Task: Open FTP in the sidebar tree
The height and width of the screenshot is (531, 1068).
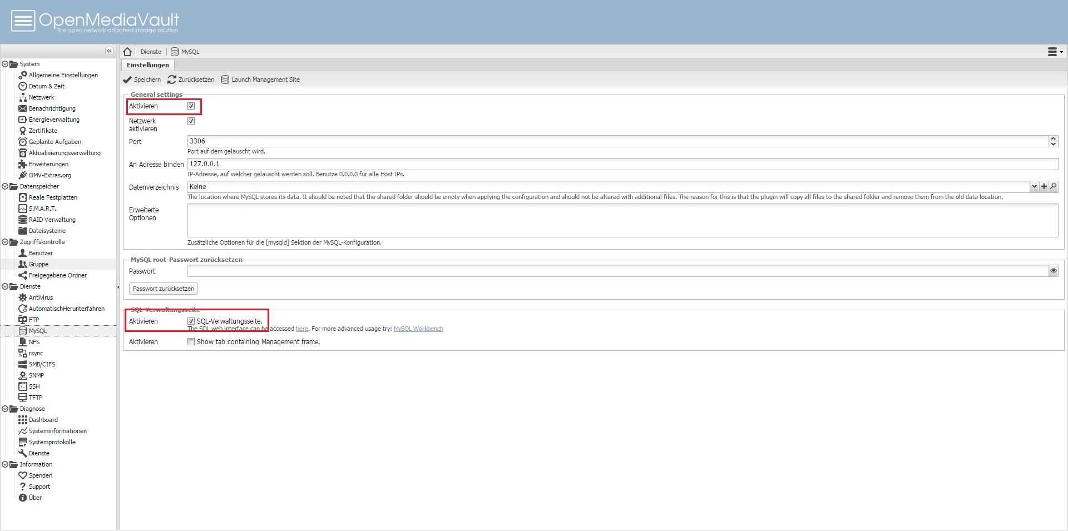Action: point(34,320)
